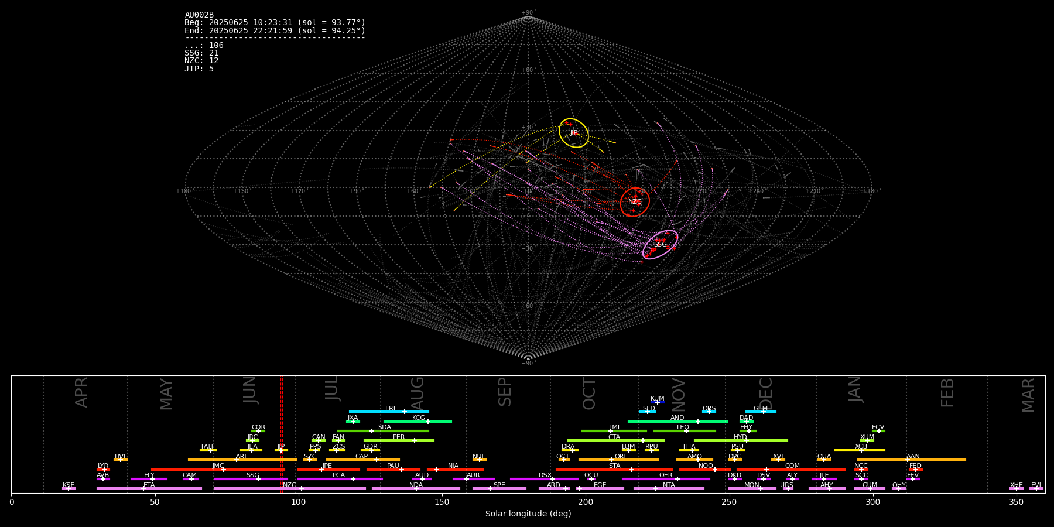Click the '+90' north pole label on map
The height and width of the screenshot is (527, 1054).
(528, 13)
